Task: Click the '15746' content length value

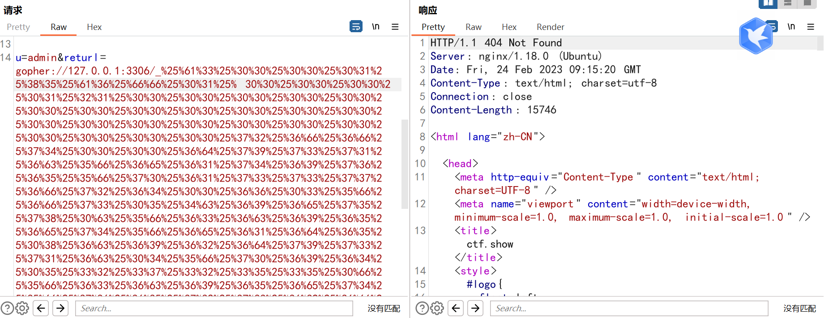Action: pos(542,110)
